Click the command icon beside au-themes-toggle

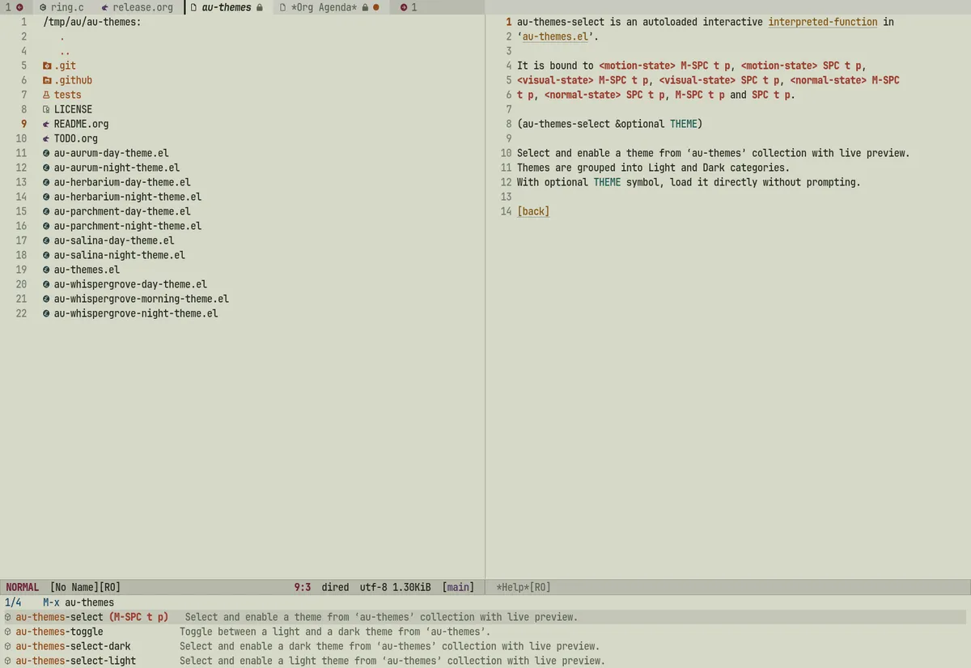(x=8, y=632)
